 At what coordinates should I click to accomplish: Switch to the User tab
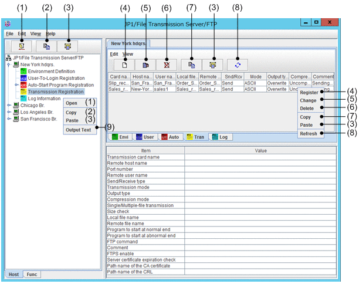tap(145, 137)
